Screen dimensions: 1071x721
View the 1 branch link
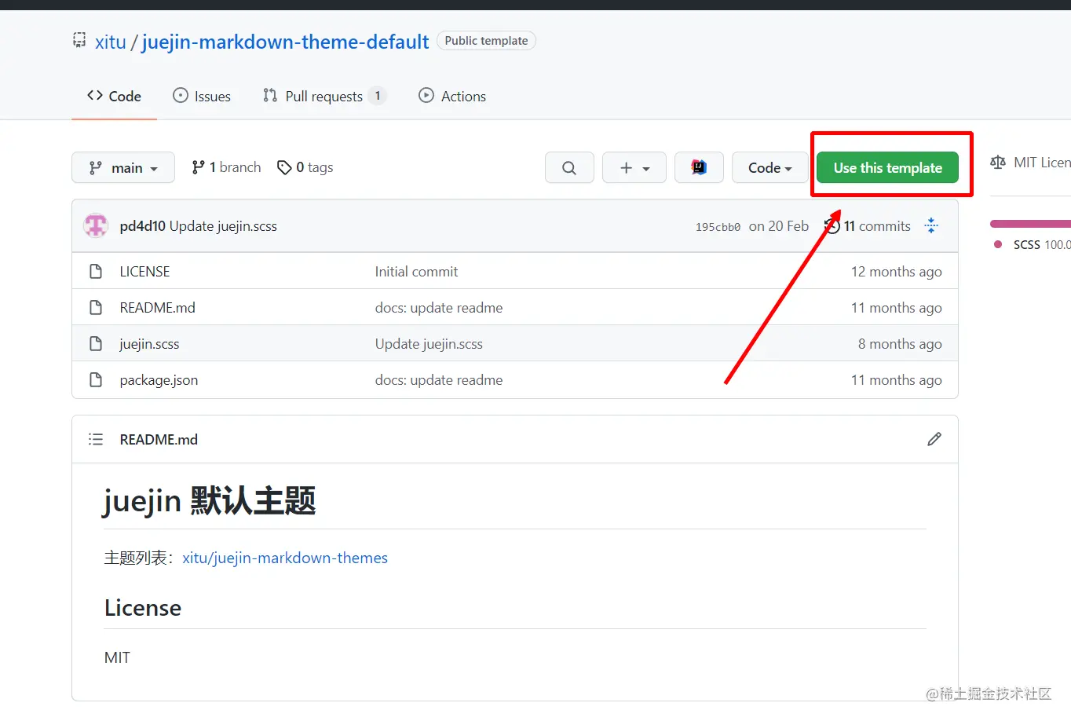click(x=226, y=167)
